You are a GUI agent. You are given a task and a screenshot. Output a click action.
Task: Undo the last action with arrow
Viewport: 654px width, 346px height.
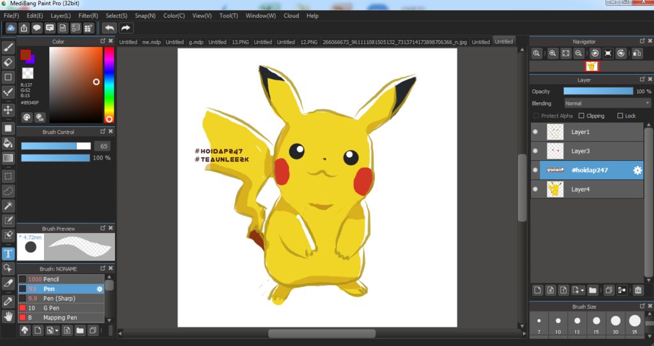click(109, 28)
